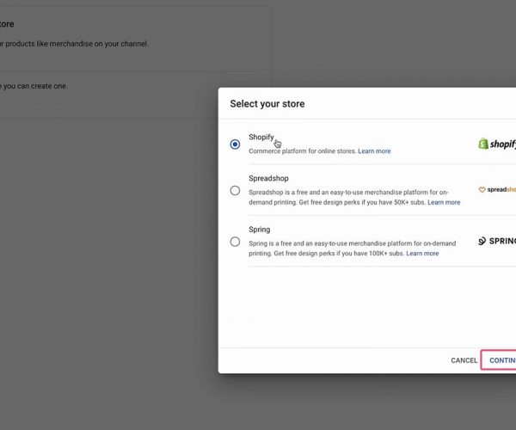516x430 pixels.
Task: Click the Spreadshop option title
Action: point(268,178)
